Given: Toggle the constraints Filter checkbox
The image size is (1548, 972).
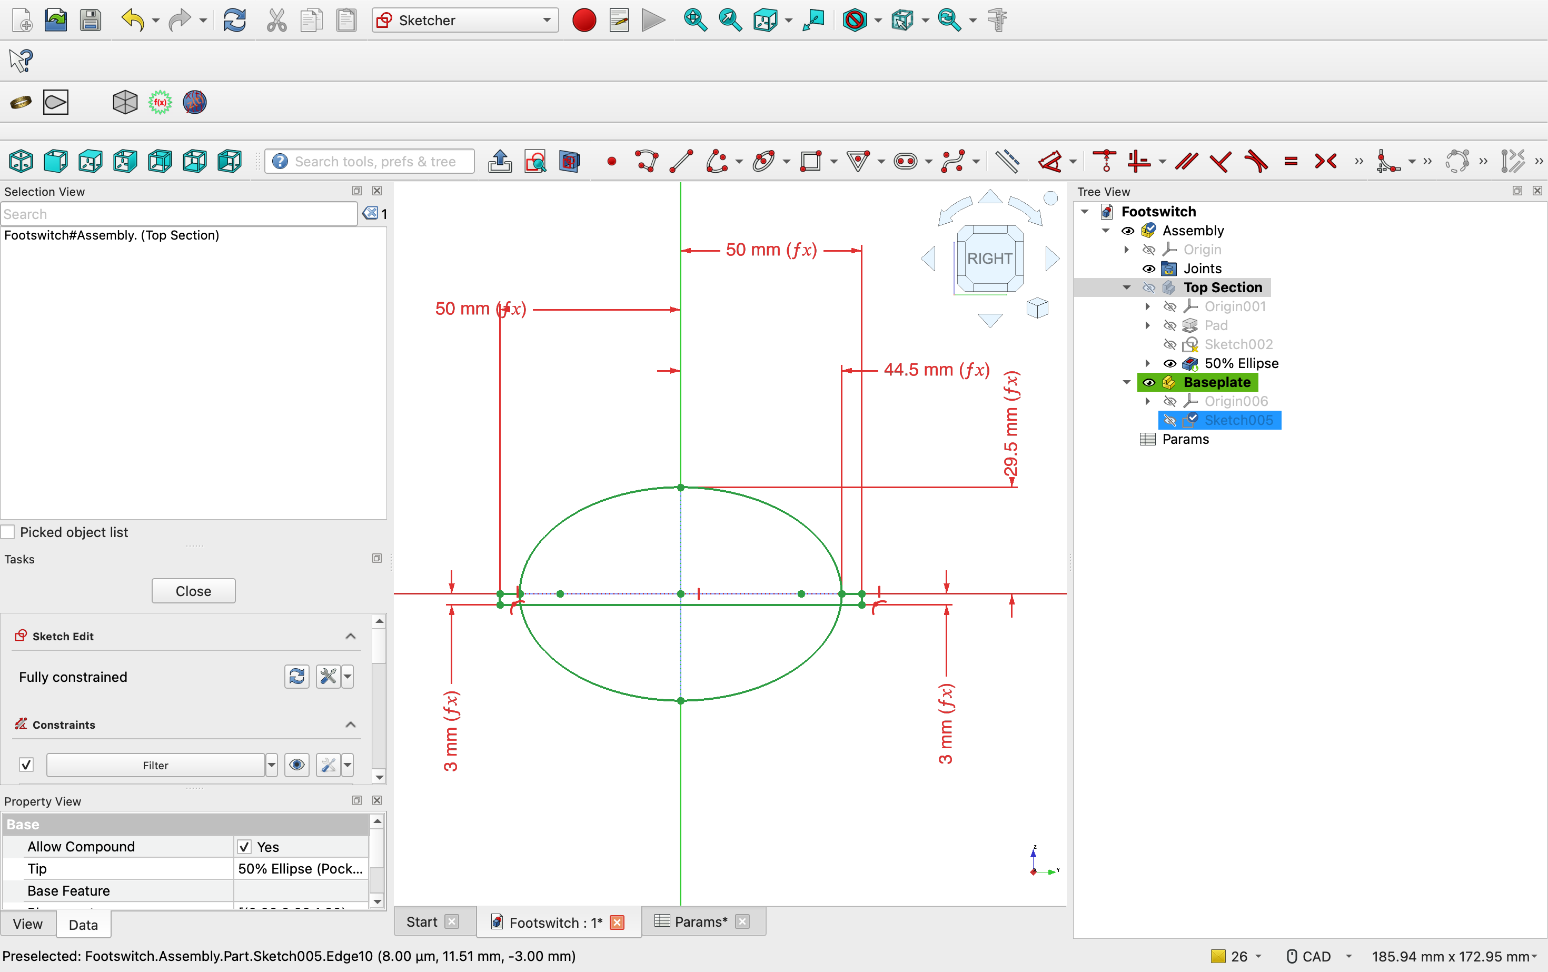Looking at the screenshot, I should pyautogui.click(x=26, y=765).
